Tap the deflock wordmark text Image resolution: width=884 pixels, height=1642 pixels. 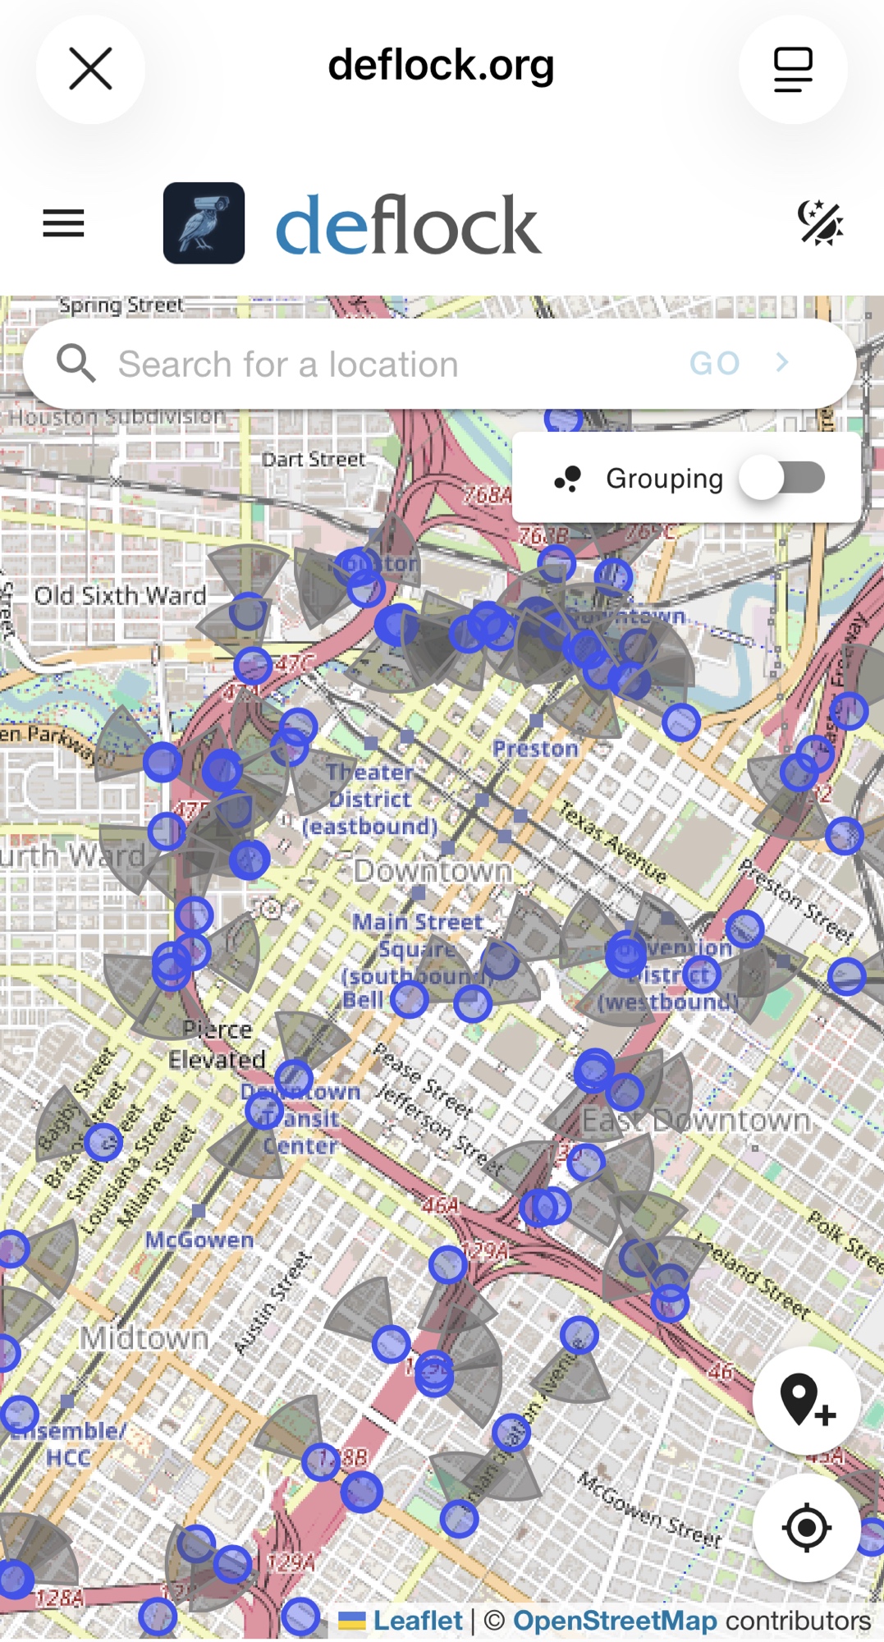[x=408, y=225]
